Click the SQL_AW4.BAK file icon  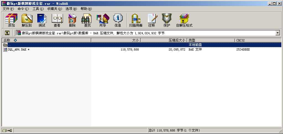click(x=6, y=49)
